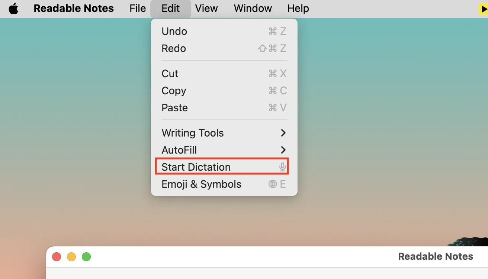Open the File menu
This screenshot has width=488, height=279.
pyautogui.click(x=137, y=8)
